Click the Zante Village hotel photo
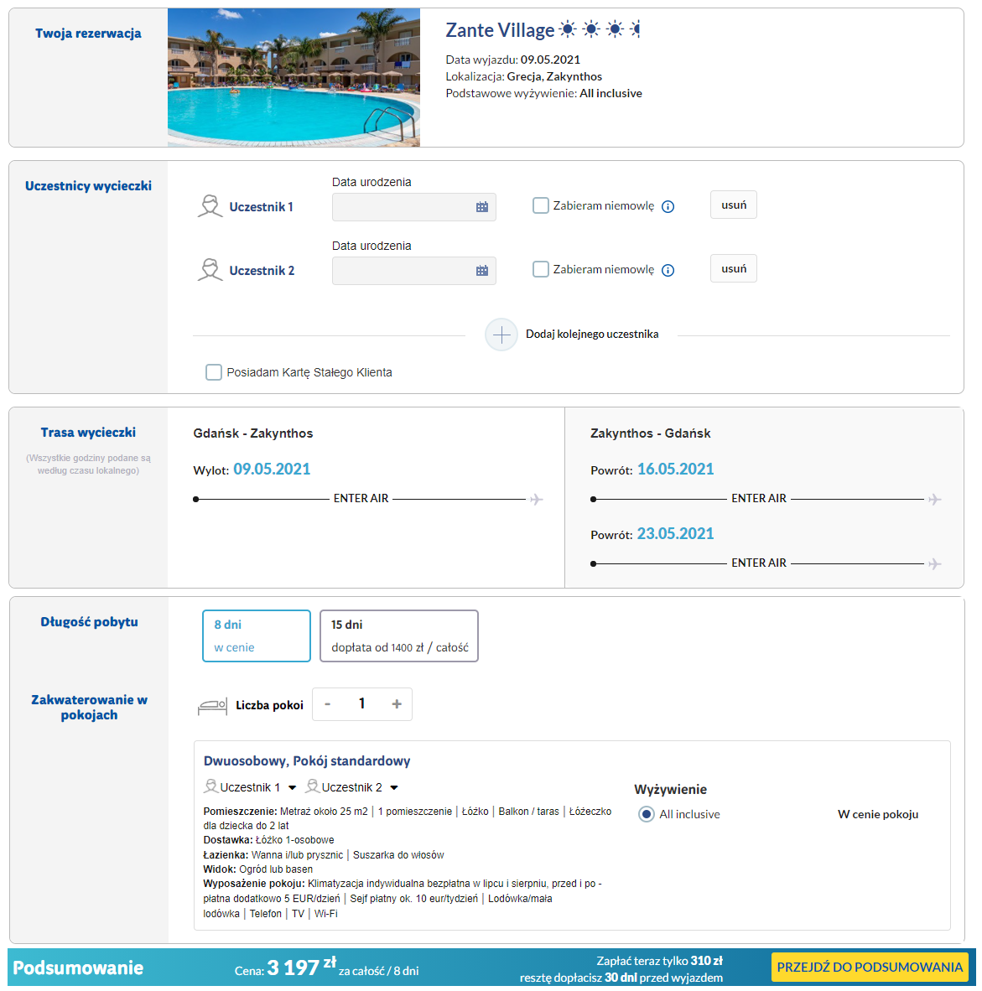The image size is (982, 991). [x=294, y=78]
